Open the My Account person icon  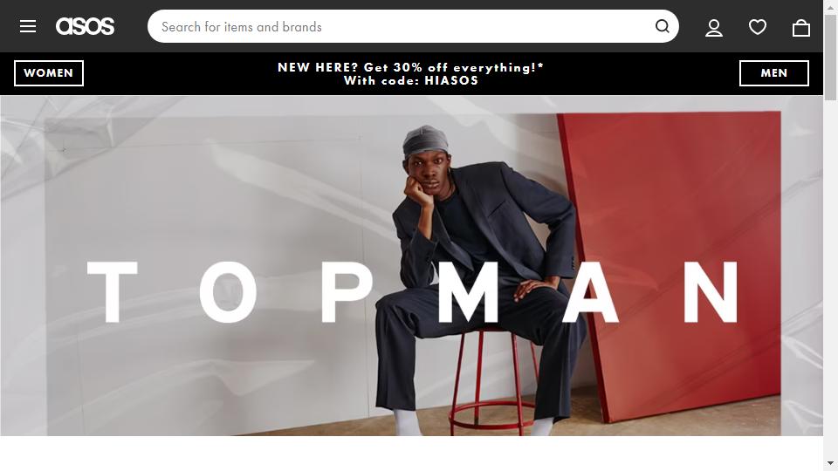(714, 27)
